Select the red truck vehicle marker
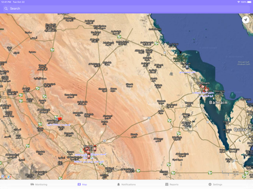Image resolution: width=253 pixels, height=189 pixels. (x=59, y=119)
